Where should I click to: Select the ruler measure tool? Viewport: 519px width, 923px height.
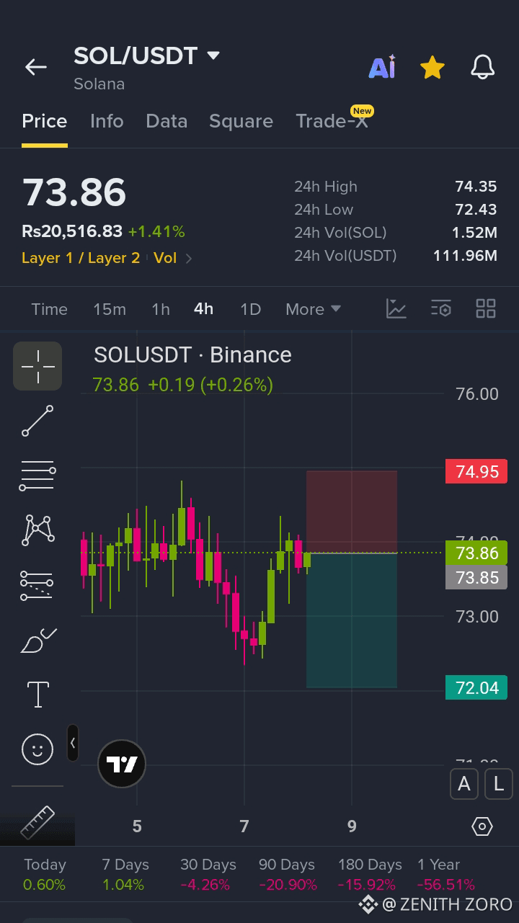[37, 822]
